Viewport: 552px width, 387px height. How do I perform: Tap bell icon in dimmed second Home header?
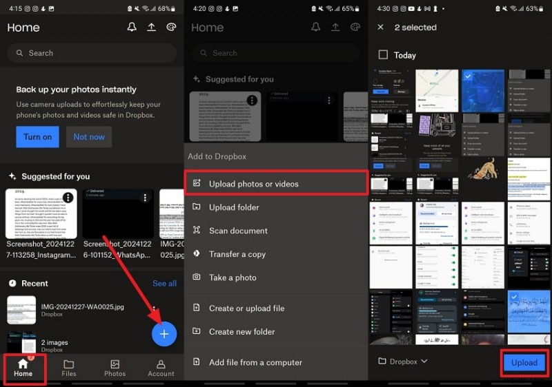316,27
